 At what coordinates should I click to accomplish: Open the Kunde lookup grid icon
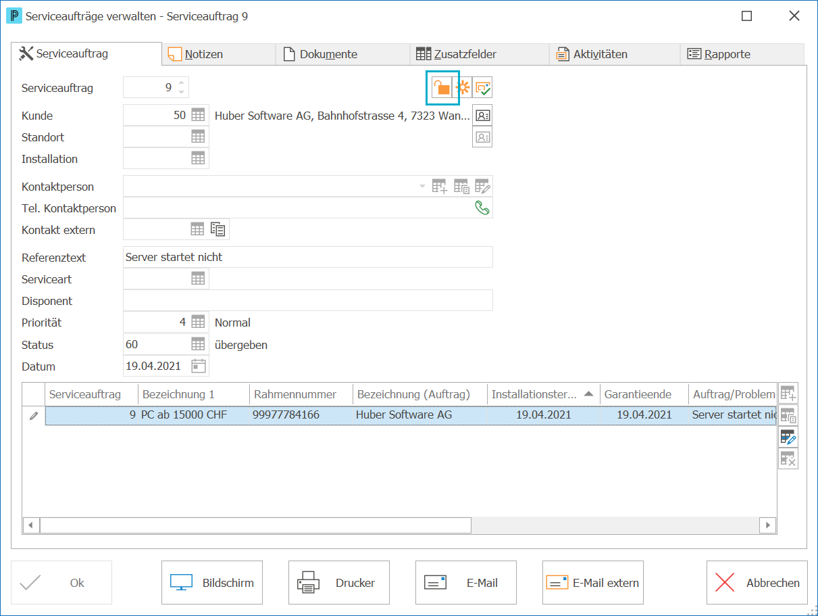tap(198, 116)
